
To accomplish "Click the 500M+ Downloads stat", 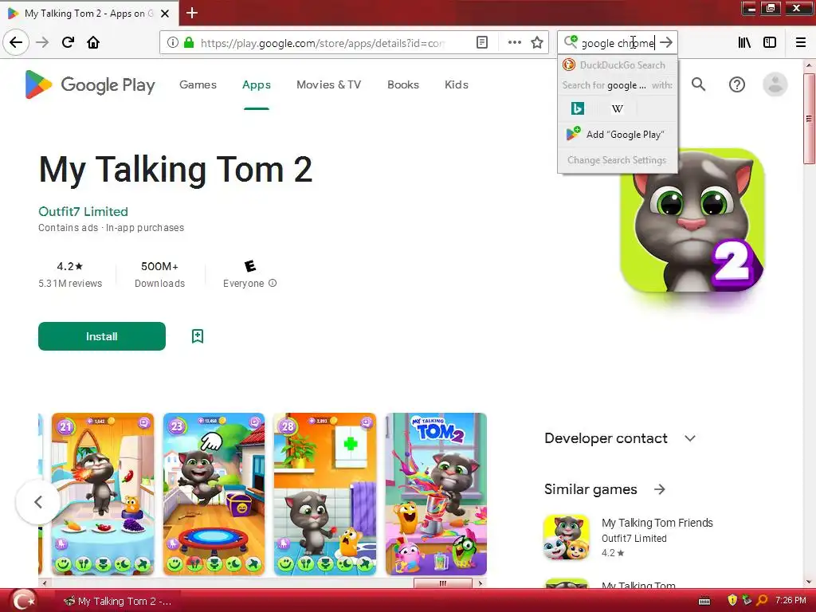I will [159, 274].
